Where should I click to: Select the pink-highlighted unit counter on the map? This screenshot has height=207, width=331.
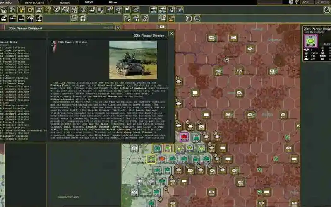(184, 137)
